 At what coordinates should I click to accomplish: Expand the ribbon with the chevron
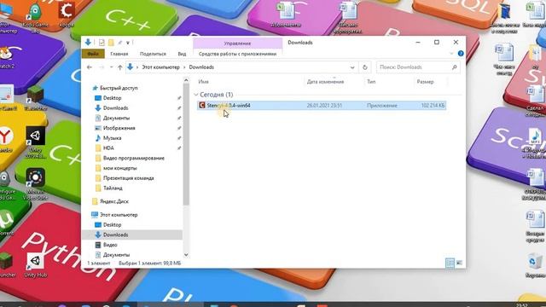click(451, 54)
